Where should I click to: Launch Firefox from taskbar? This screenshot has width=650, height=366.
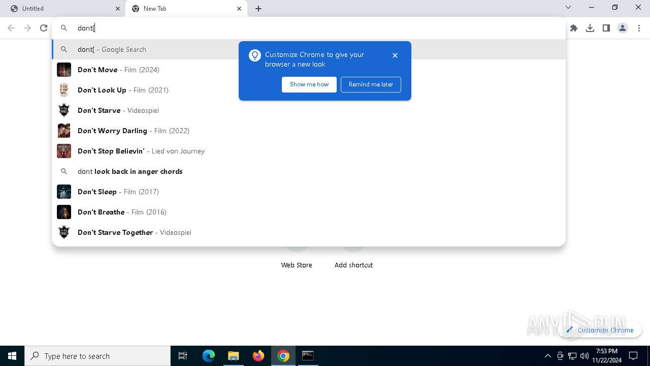(x=258, y=356)
